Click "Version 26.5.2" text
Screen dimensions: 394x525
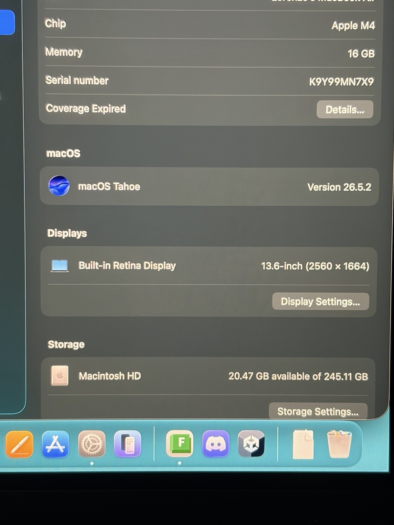(x=339, y=187)
